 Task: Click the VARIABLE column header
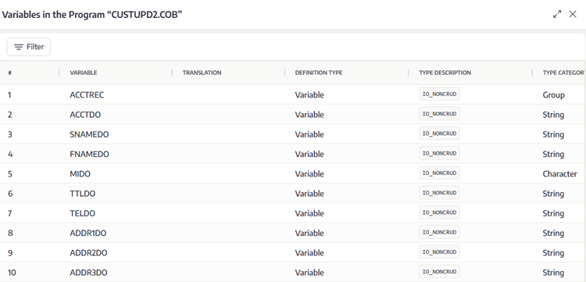(x=84, y=73)
